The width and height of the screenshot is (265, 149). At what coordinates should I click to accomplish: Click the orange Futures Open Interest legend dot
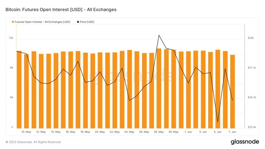point(13,22)
